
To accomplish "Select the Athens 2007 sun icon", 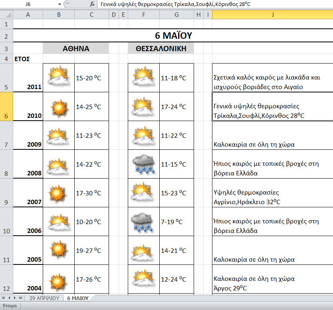I will [58, 193].
